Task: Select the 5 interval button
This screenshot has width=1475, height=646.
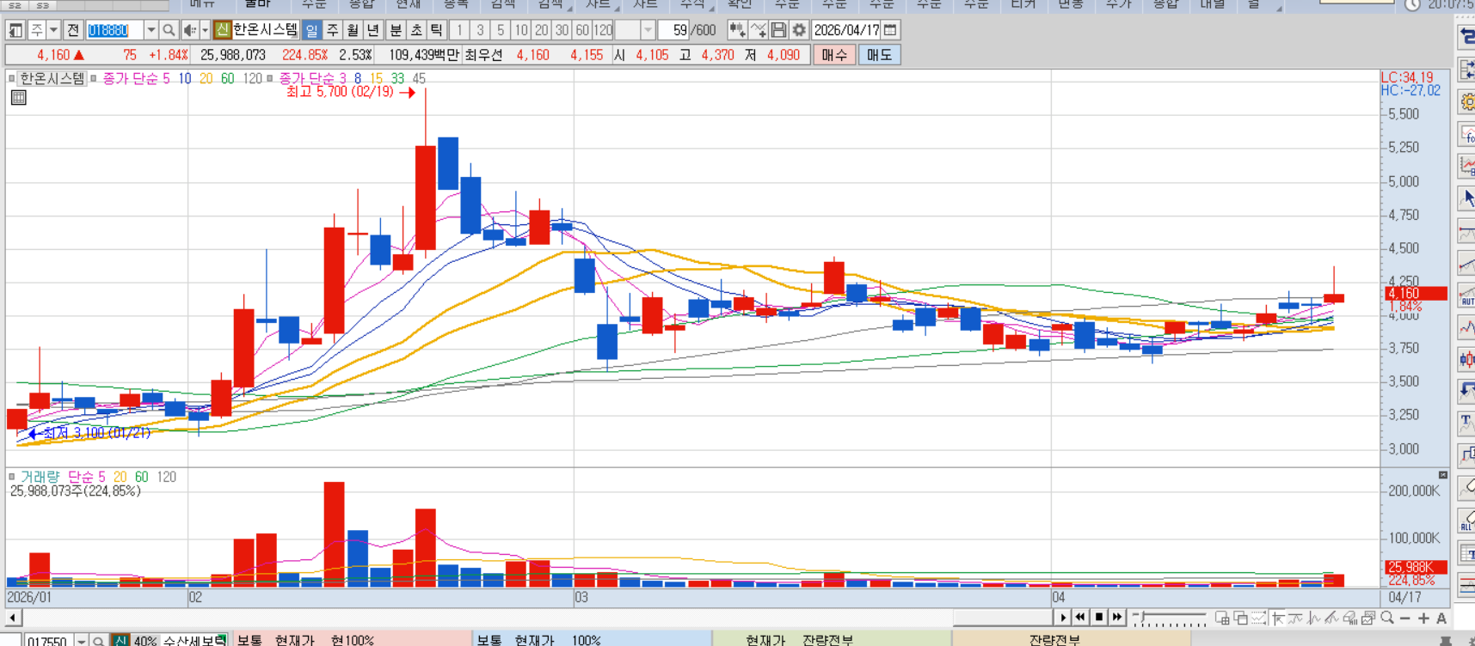Action: [x=501, y=30]
